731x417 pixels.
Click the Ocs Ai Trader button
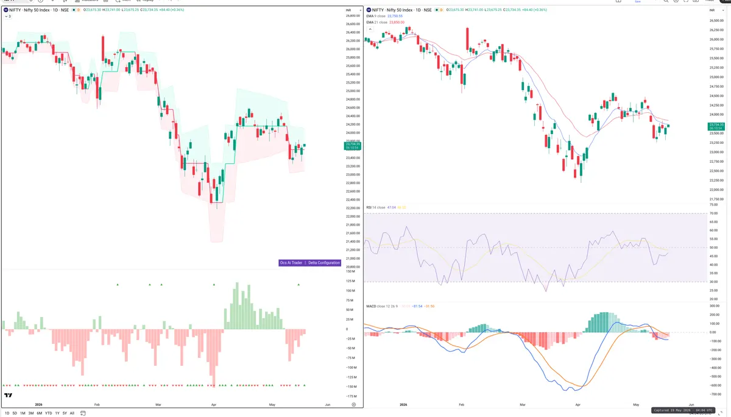[291, 263]
